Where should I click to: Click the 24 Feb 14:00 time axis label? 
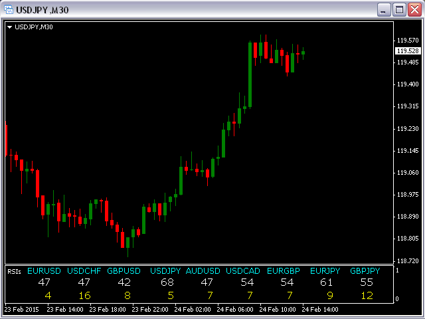coord(320,309)
